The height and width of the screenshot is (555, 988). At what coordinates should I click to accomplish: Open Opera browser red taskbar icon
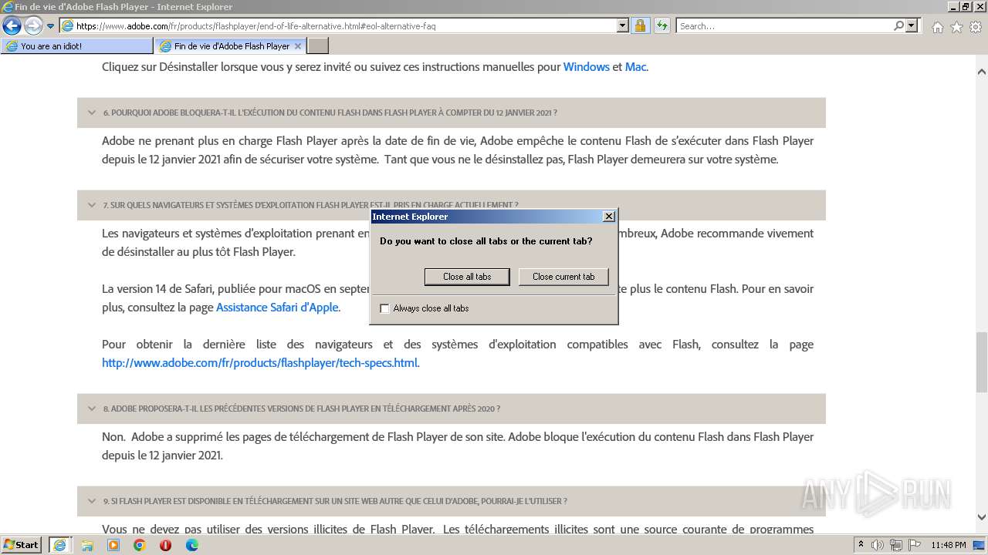click(166, 545)
